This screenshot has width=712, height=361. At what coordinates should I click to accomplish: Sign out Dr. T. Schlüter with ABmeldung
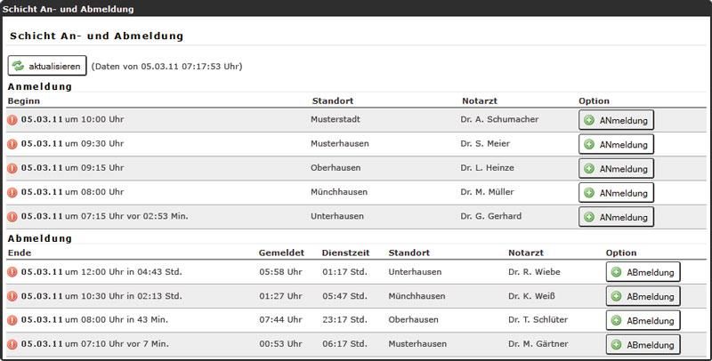(643, 320)
